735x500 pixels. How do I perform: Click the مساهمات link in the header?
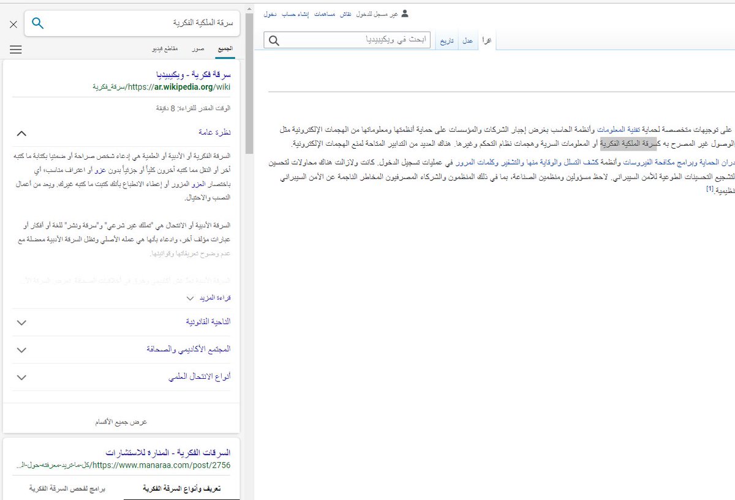[324, 13]
